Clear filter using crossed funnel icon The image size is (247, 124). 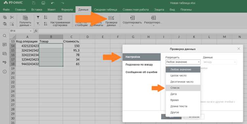[38, 24]
